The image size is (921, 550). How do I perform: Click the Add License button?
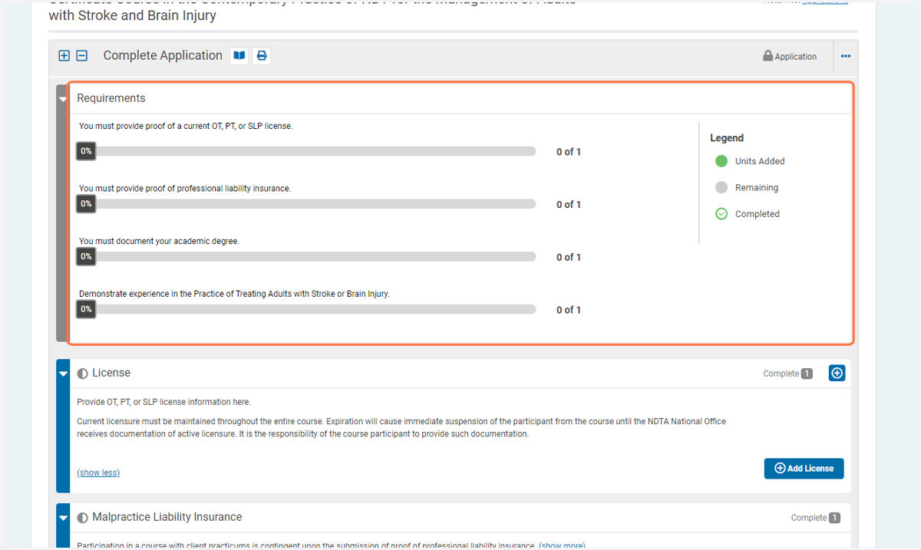804,469
